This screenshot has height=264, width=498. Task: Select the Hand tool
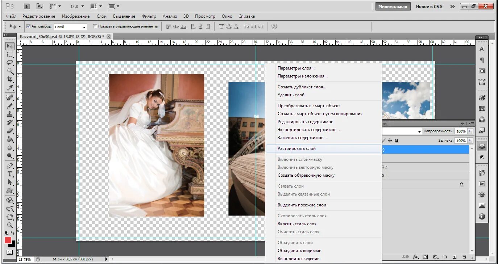click(x=10, y=217)
